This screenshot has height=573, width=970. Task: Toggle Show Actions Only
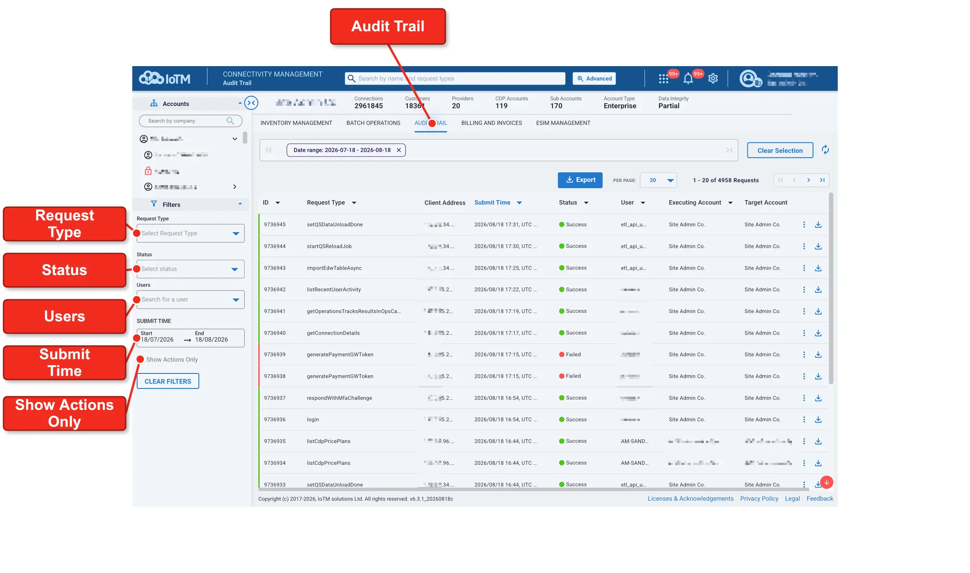(141, 359)
